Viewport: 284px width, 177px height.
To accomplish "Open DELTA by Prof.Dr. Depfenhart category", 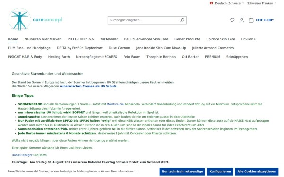I will (x=80, y=48).
